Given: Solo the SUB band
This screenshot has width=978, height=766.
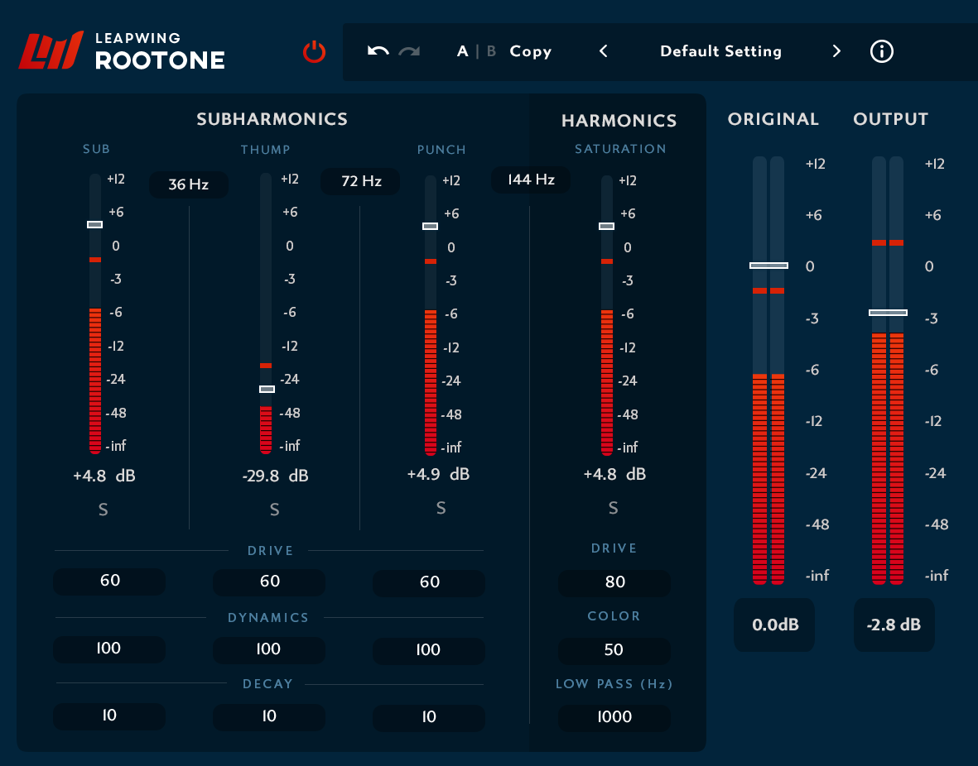Looking at the screenshot, I should 103,510.
